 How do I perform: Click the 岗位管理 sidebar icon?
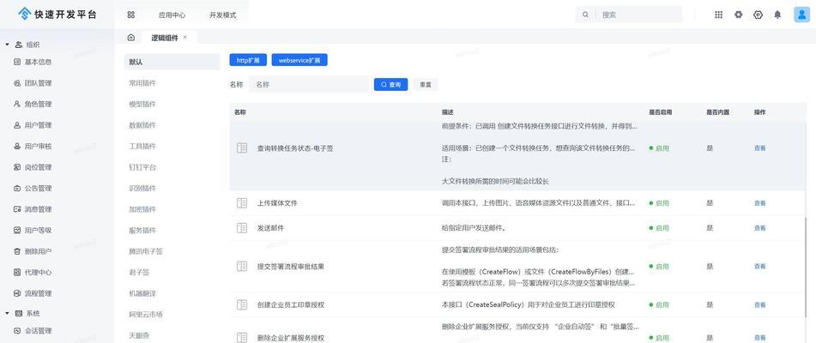(17, 167)
